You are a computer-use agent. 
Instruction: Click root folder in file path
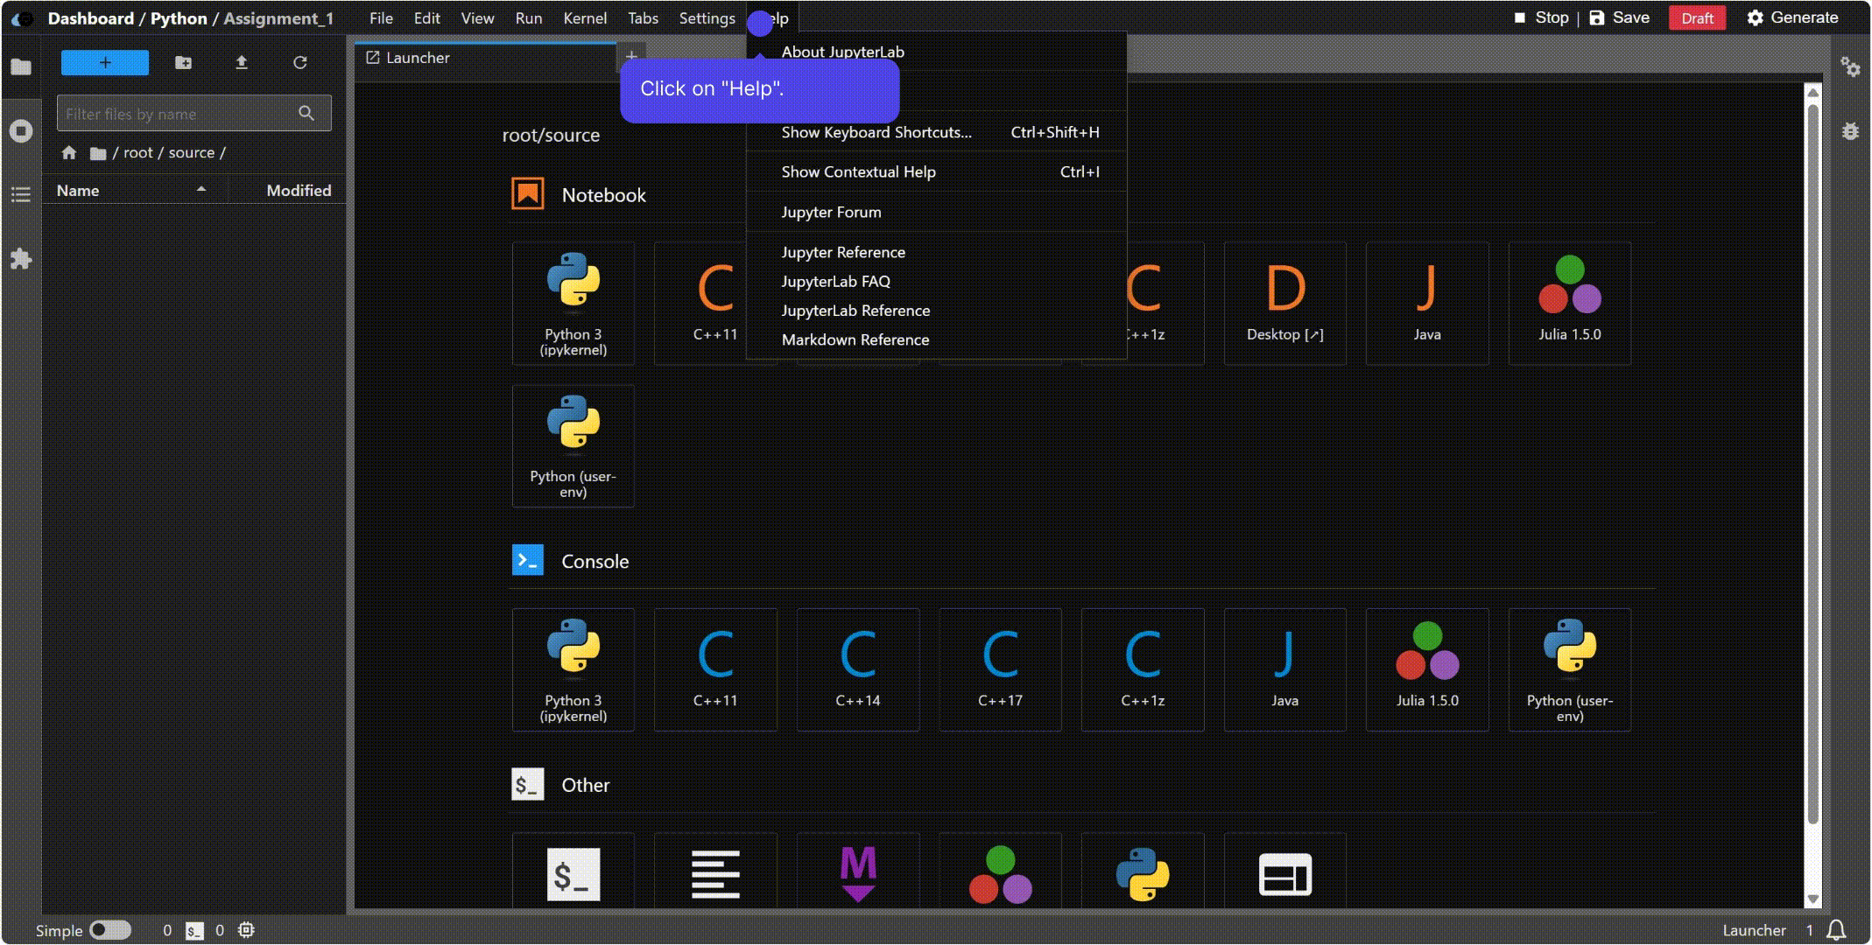click(x=137, y=152)
